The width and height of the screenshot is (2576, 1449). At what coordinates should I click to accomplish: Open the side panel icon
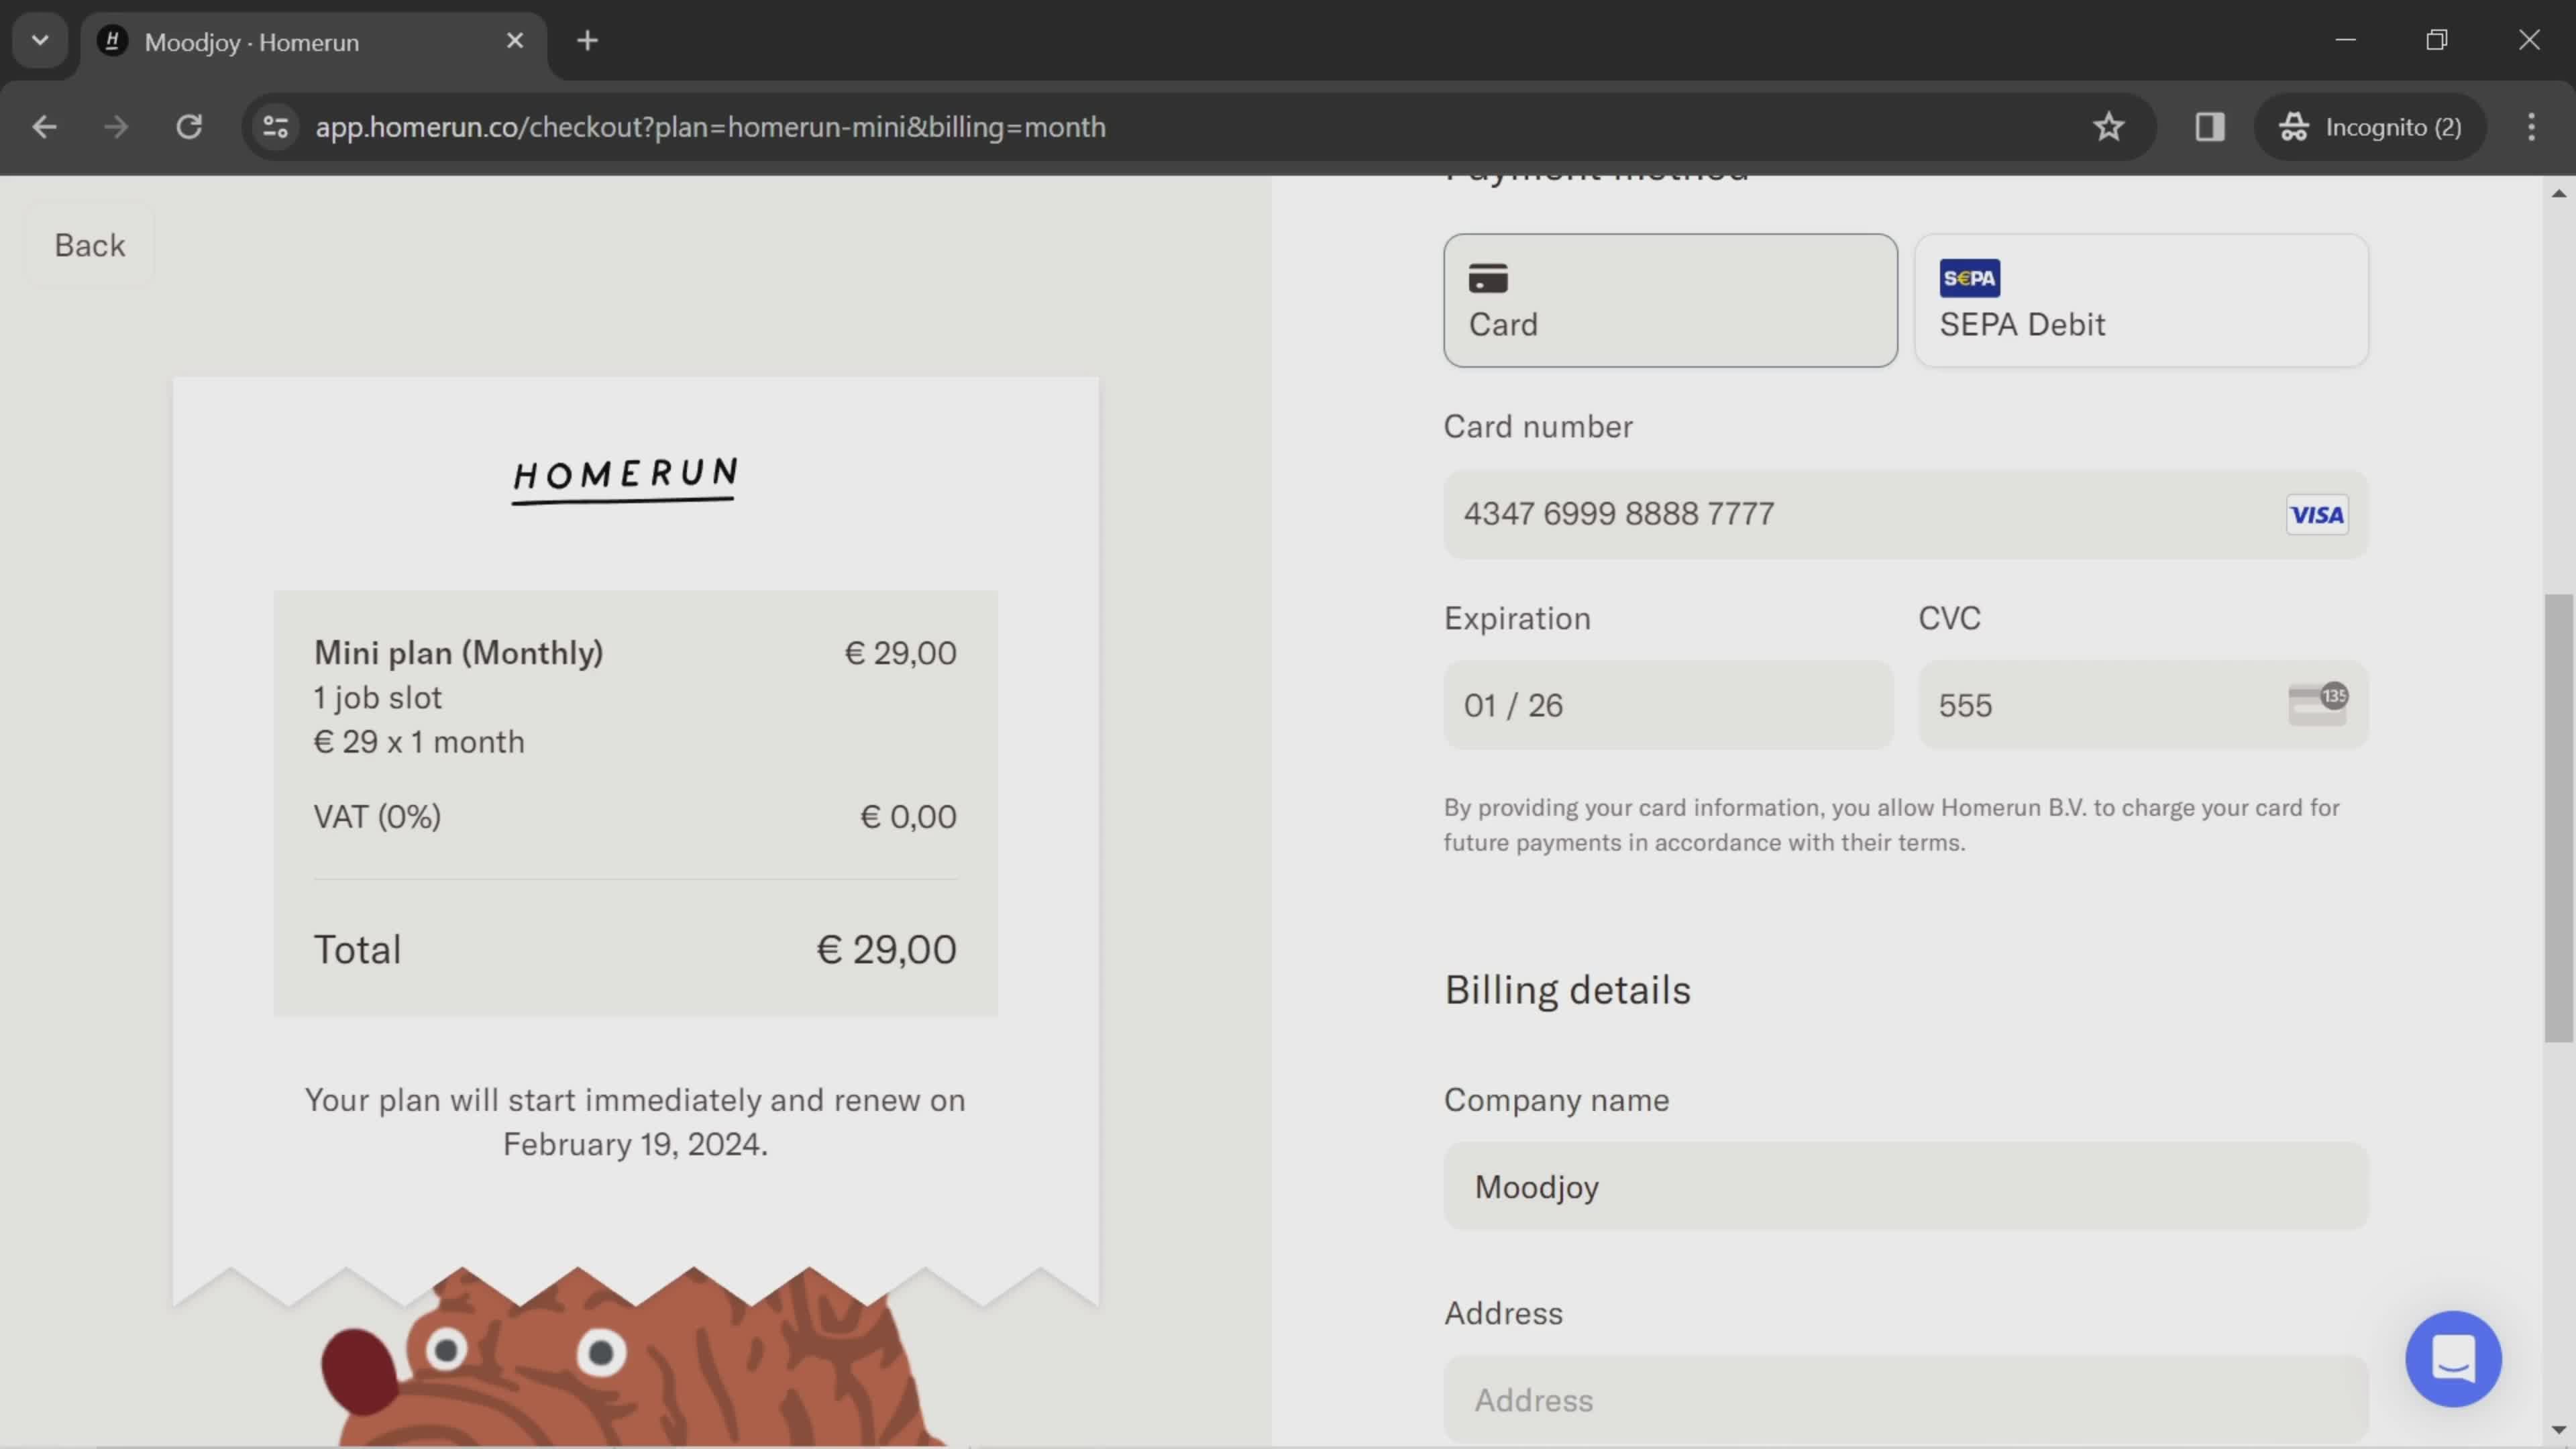point(2209,127)
